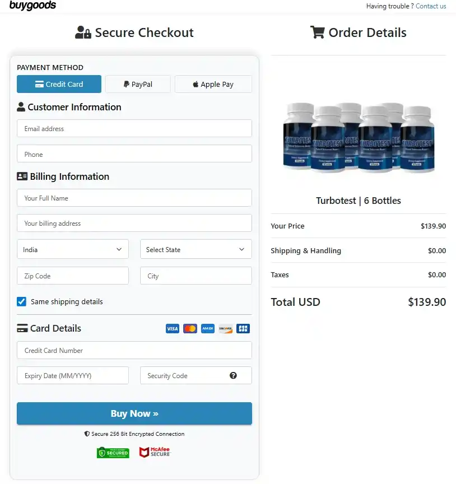Image resolution: width=456 pixels, height=484 pixels.
Task: Click the McAfee Secure badge
Action: click(x=154, y=452)
